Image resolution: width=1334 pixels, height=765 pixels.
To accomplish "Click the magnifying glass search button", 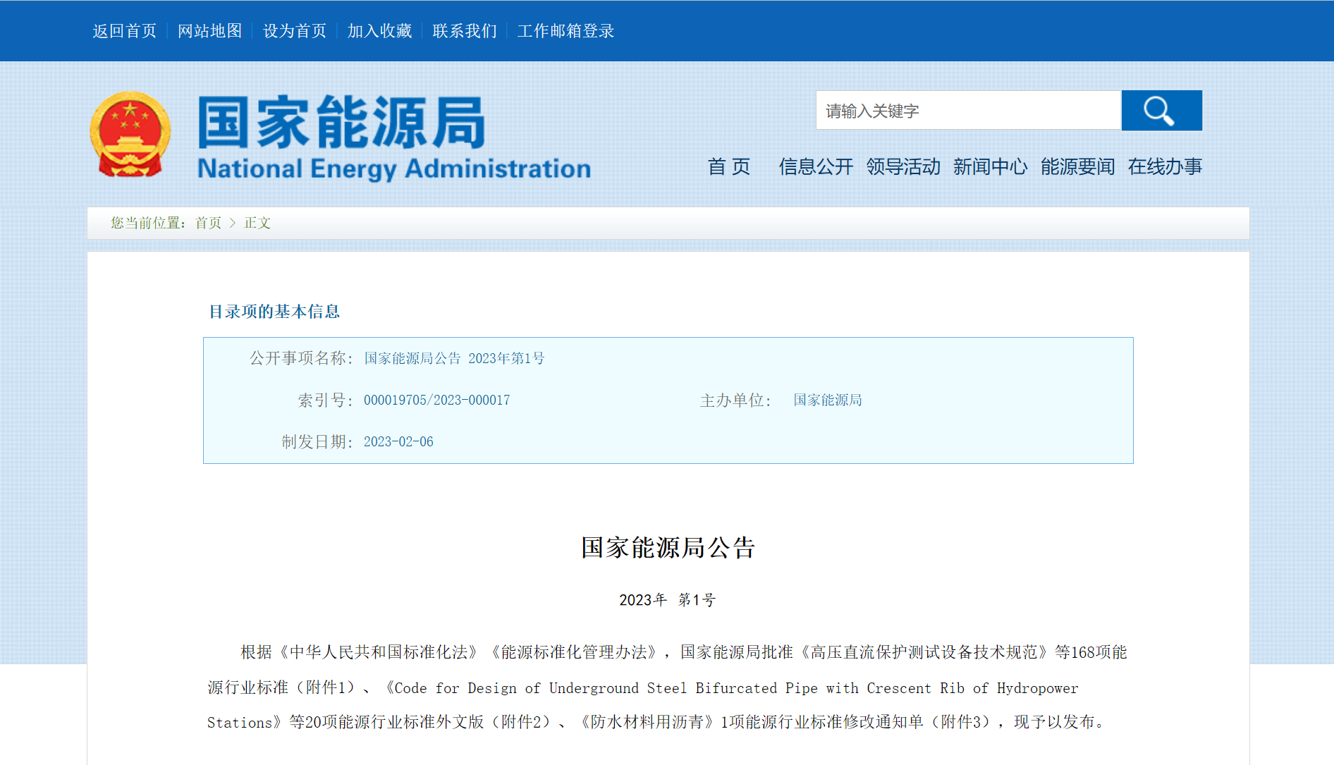I will coord(1161,111).
